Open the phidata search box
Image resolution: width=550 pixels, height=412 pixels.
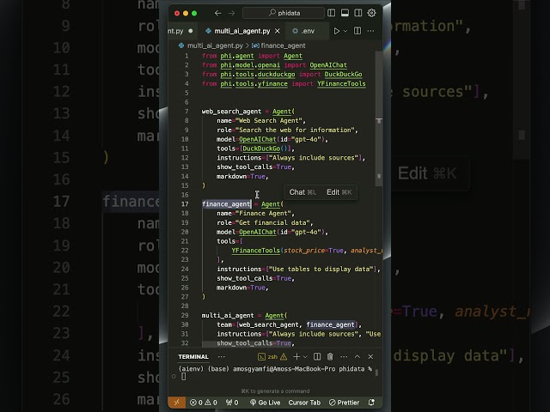[x=284, y=14]
